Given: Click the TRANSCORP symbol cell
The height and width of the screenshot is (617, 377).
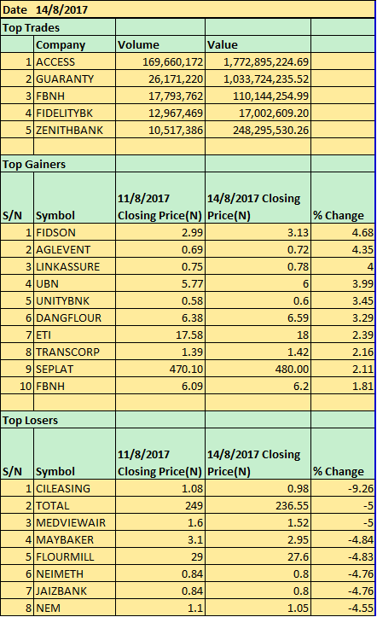Looking at the screenshot, I should point(75,352).
